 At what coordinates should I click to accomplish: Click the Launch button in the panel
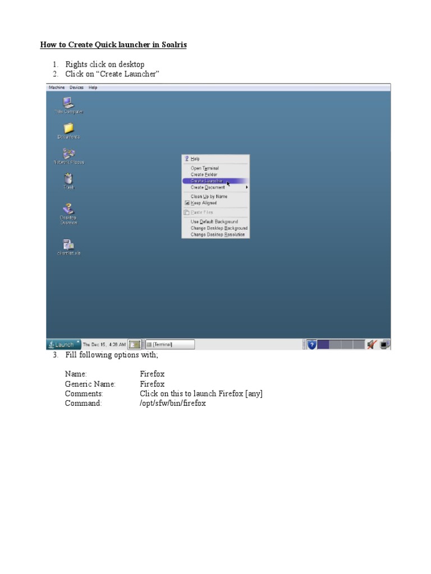(63, 345)
